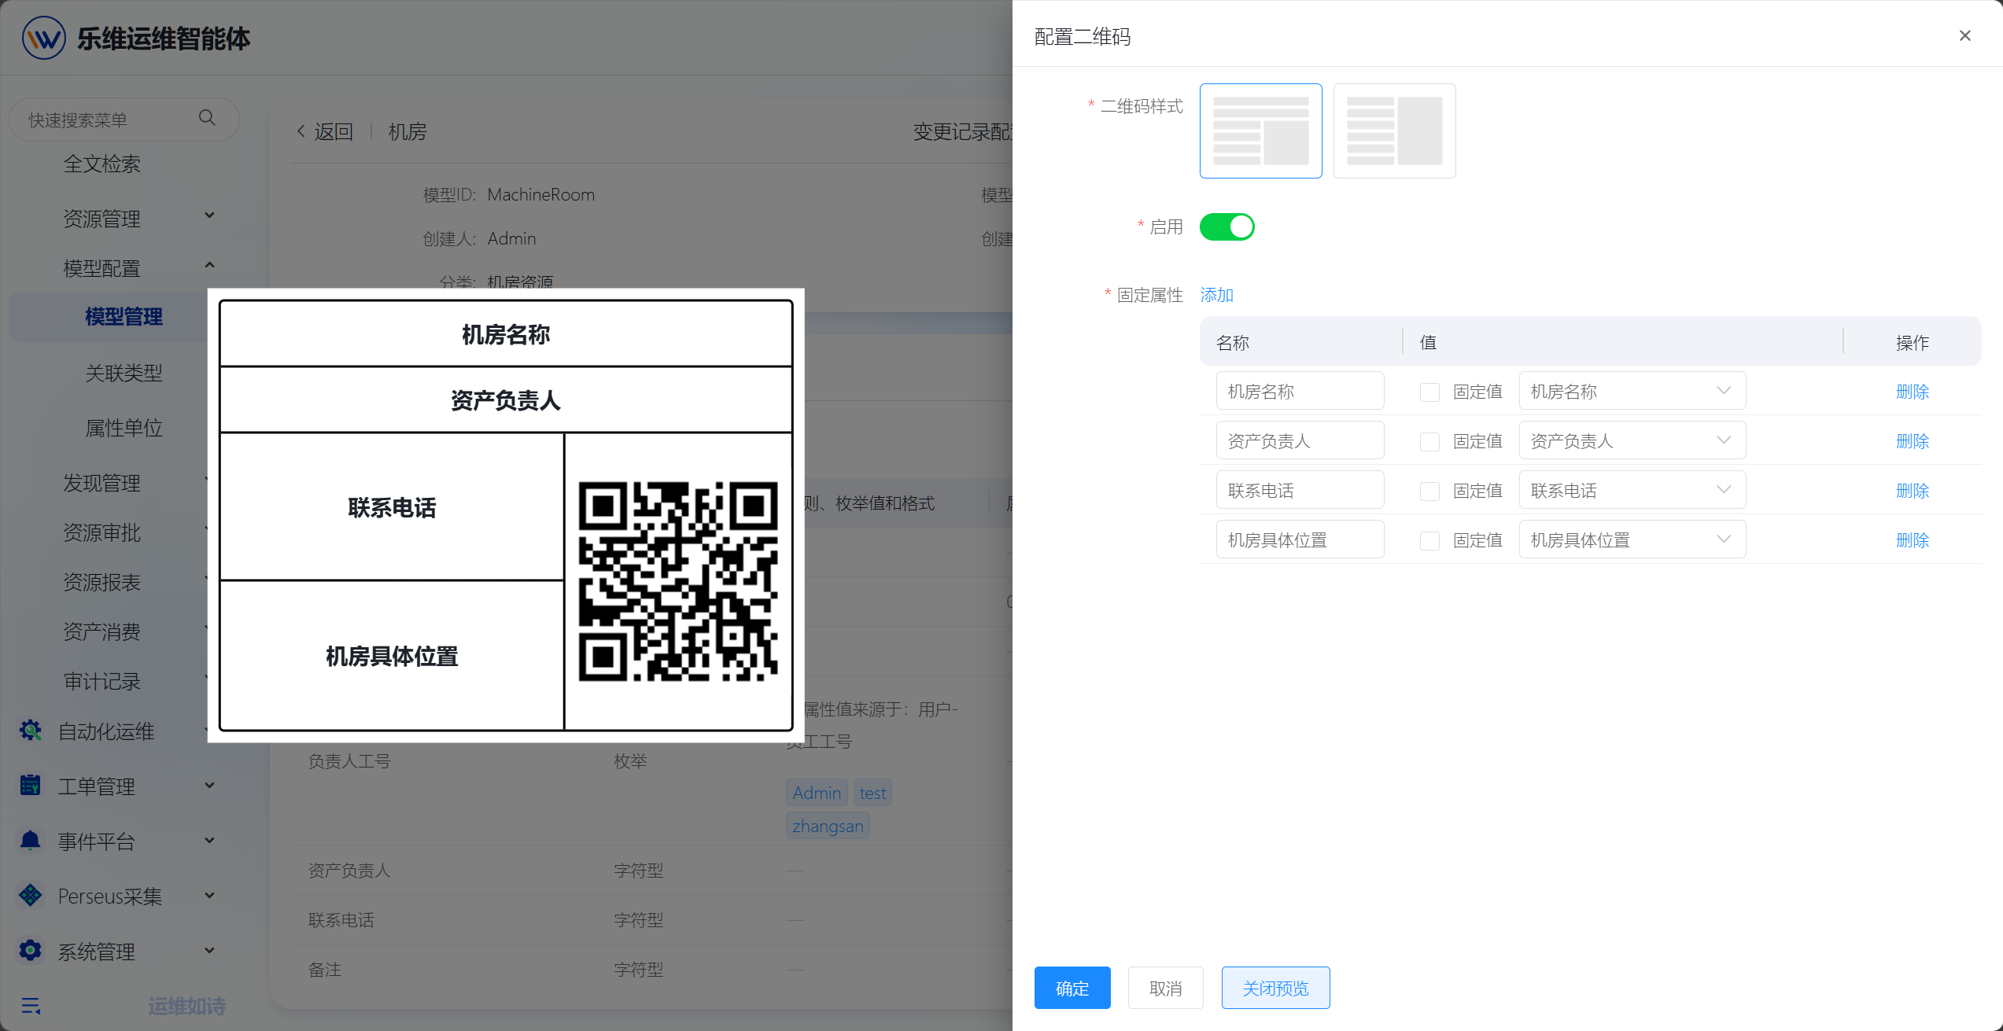Click the test tag in 负责人工号 row
Image resolution: width=2003 pixels, height=1031 pixels.
[872, 793]
